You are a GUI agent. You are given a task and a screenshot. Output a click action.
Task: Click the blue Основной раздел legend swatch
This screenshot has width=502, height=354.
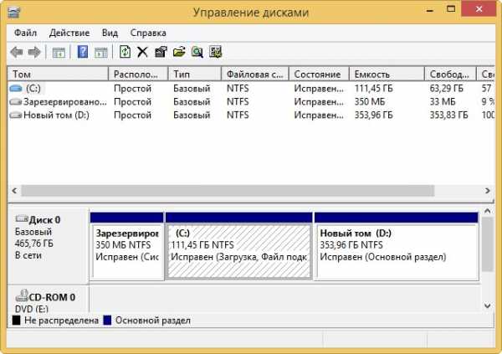click(x=107, y=320)
